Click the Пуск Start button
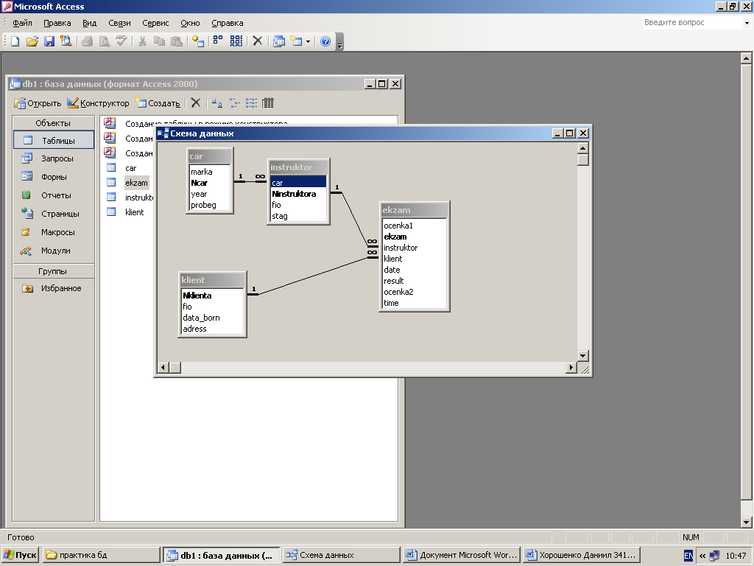The height and width of the screenshot is (566, 754). click(20, 555)
